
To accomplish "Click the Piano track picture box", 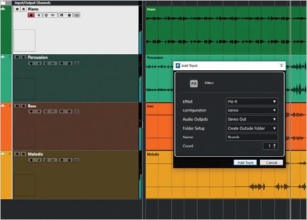I will coord(24,41).
